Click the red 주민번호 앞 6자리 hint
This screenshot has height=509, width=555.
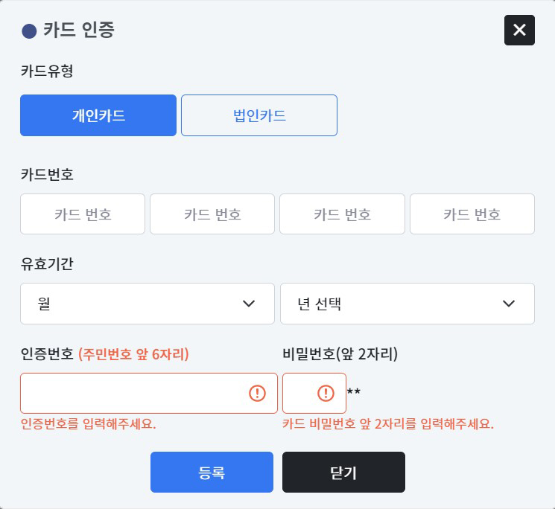(133, 353)
